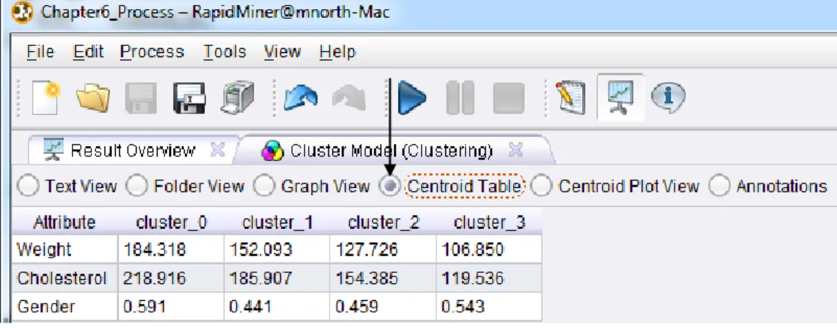The height and width of the screenshot is (328, 837).
Task: Open the File menu
Action: coord(40,52)
